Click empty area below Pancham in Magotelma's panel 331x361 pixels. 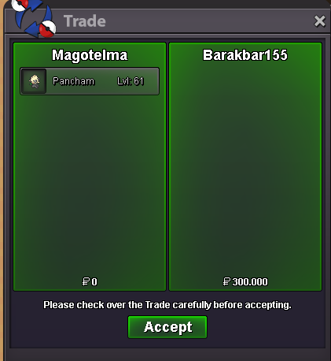click(90, 184)
